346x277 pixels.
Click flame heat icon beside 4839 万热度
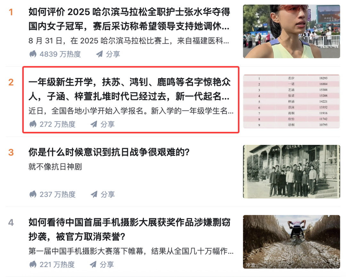click(x=33, y=54)
